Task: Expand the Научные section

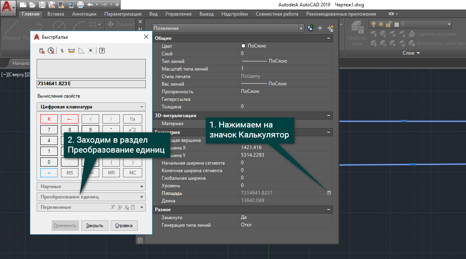Action: tap(91, 186)
